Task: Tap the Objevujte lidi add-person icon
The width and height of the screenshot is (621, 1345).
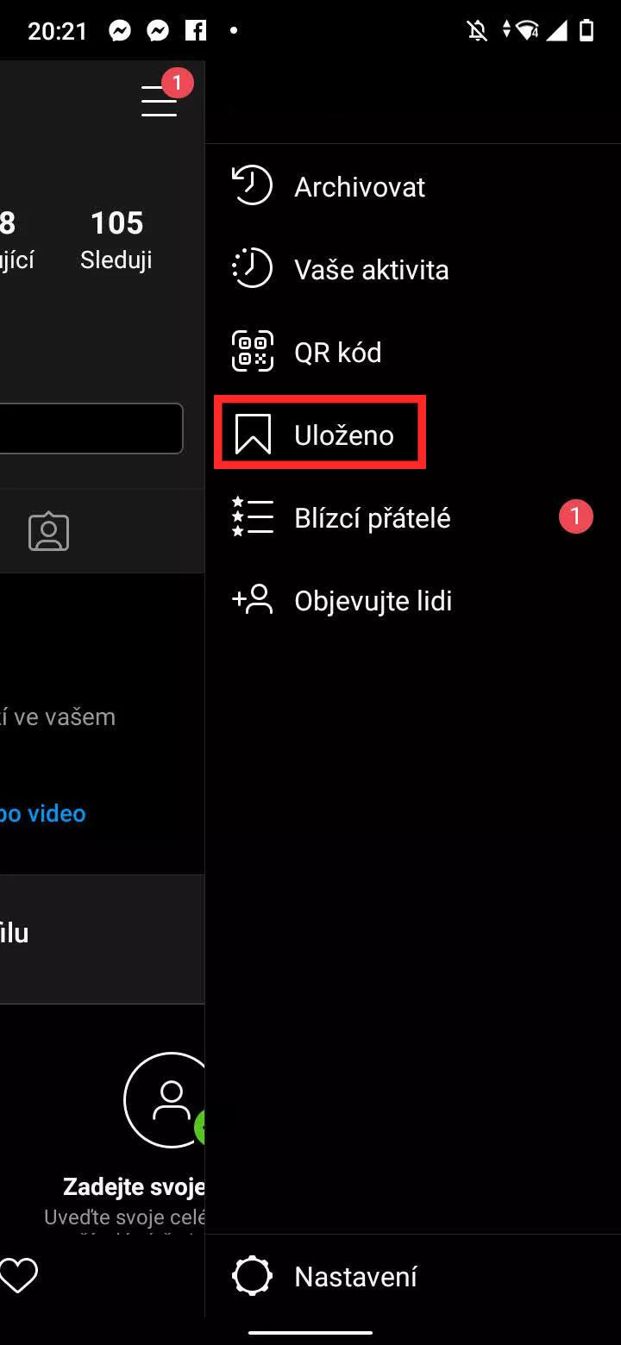Action: click(x=253, y=600)
